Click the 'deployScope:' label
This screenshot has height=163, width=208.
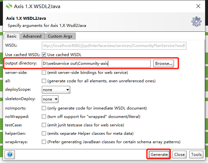point(18,89)
